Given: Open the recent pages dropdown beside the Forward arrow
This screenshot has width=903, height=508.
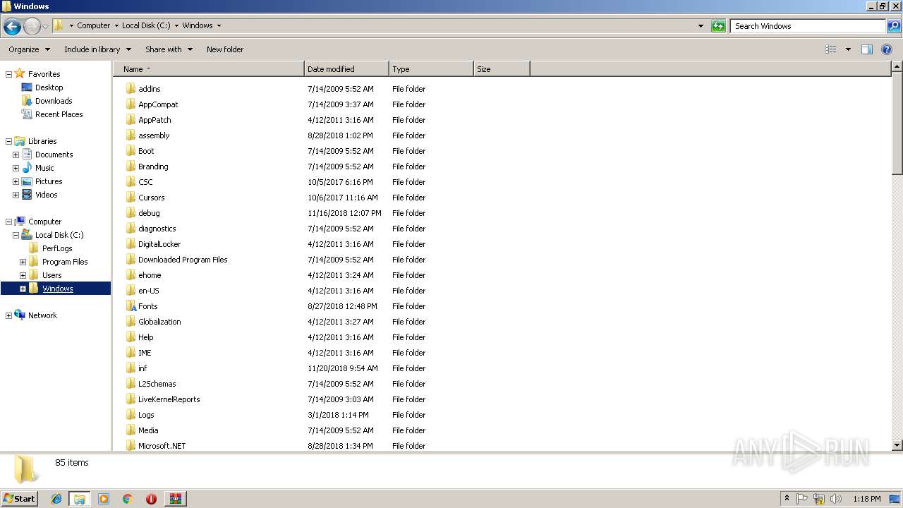Looking at the screenshot, I should point(45,27).
